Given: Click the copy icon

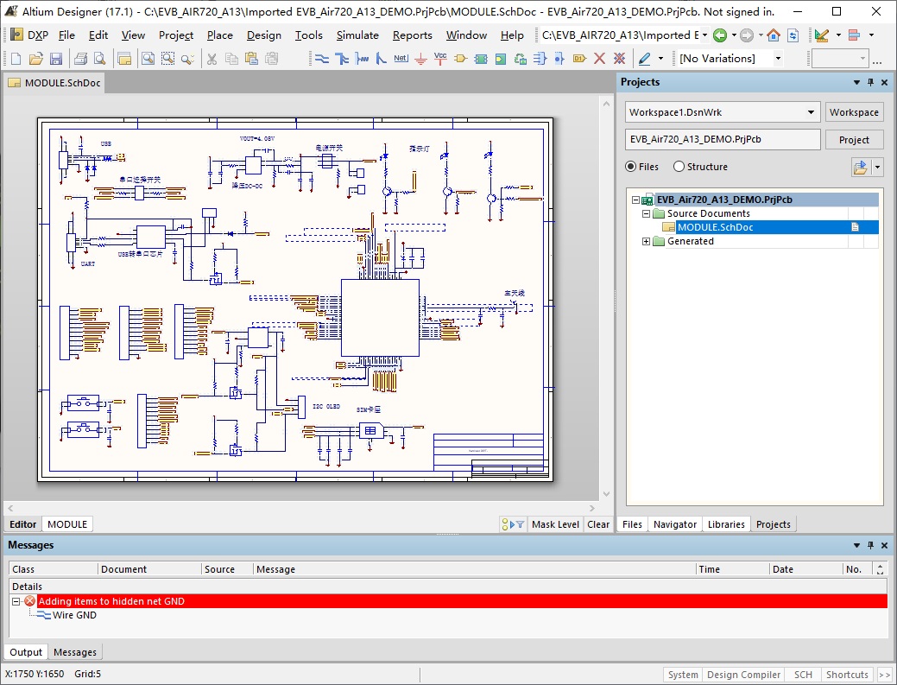Looking at the screenshot, I should pos(231,59).
